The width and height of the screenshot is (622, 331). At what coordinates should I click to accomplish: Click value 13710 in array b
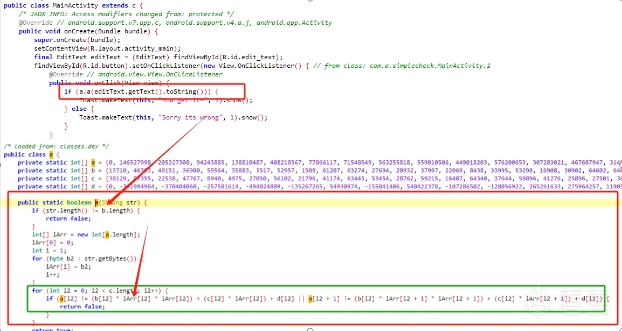(x=117, y=171)
